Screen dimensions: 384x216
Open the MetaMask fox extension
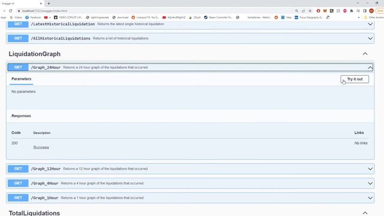(x=325, y=11)
